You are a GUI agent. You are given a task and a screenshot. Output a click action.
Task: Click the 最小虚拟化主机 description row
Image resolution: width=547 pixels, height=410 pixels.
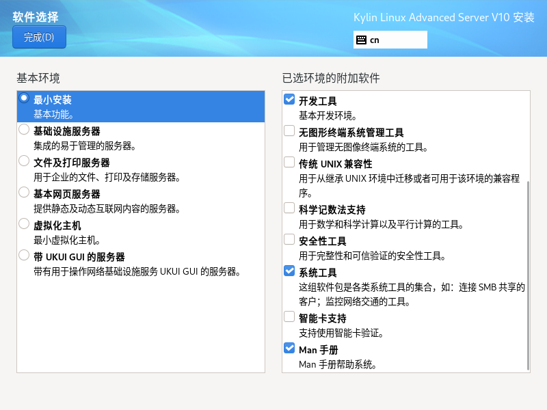click(x=68, y=240)
